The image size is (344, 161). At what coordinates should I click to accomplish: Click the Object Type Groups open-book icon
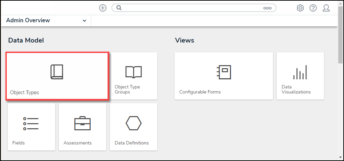click(x=133, y=72)
